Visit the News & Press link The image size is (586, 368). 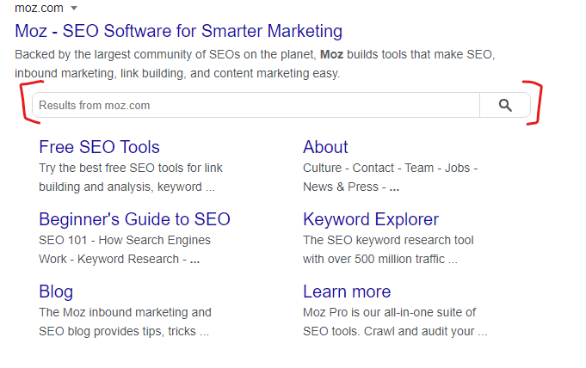pos(341,187)
